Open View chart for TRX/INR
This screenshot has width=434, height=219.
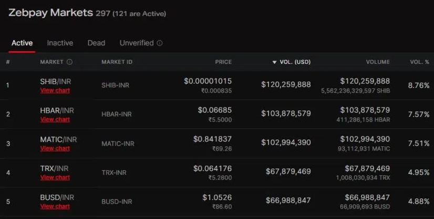coord(55,177)
